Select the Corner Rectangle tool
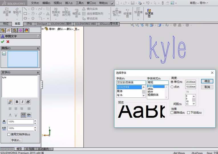218x154 pixels. (x=25, y=14)
